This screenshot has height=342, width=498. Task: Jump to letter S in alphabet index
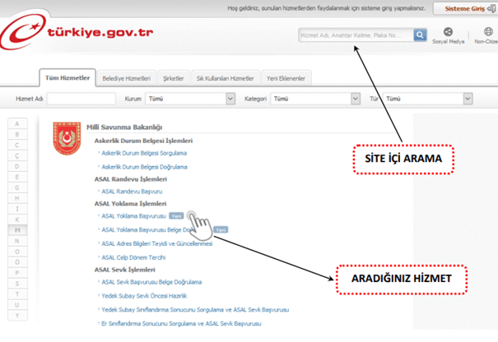tap(17, 284)
